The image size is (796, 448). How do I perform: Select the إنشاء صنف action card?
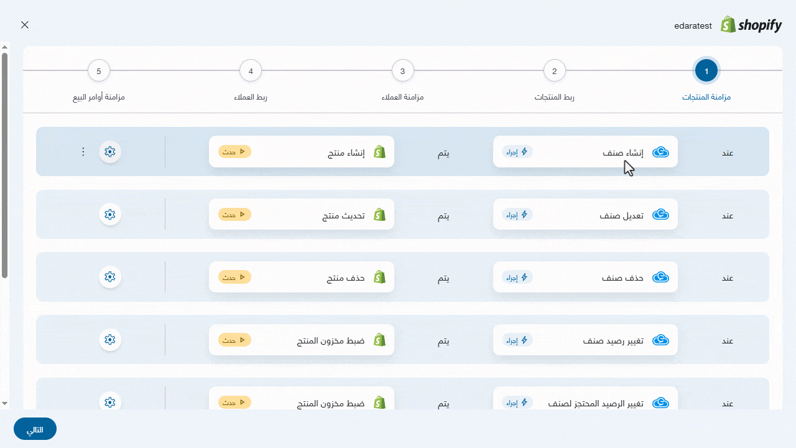tap(585, 152)
